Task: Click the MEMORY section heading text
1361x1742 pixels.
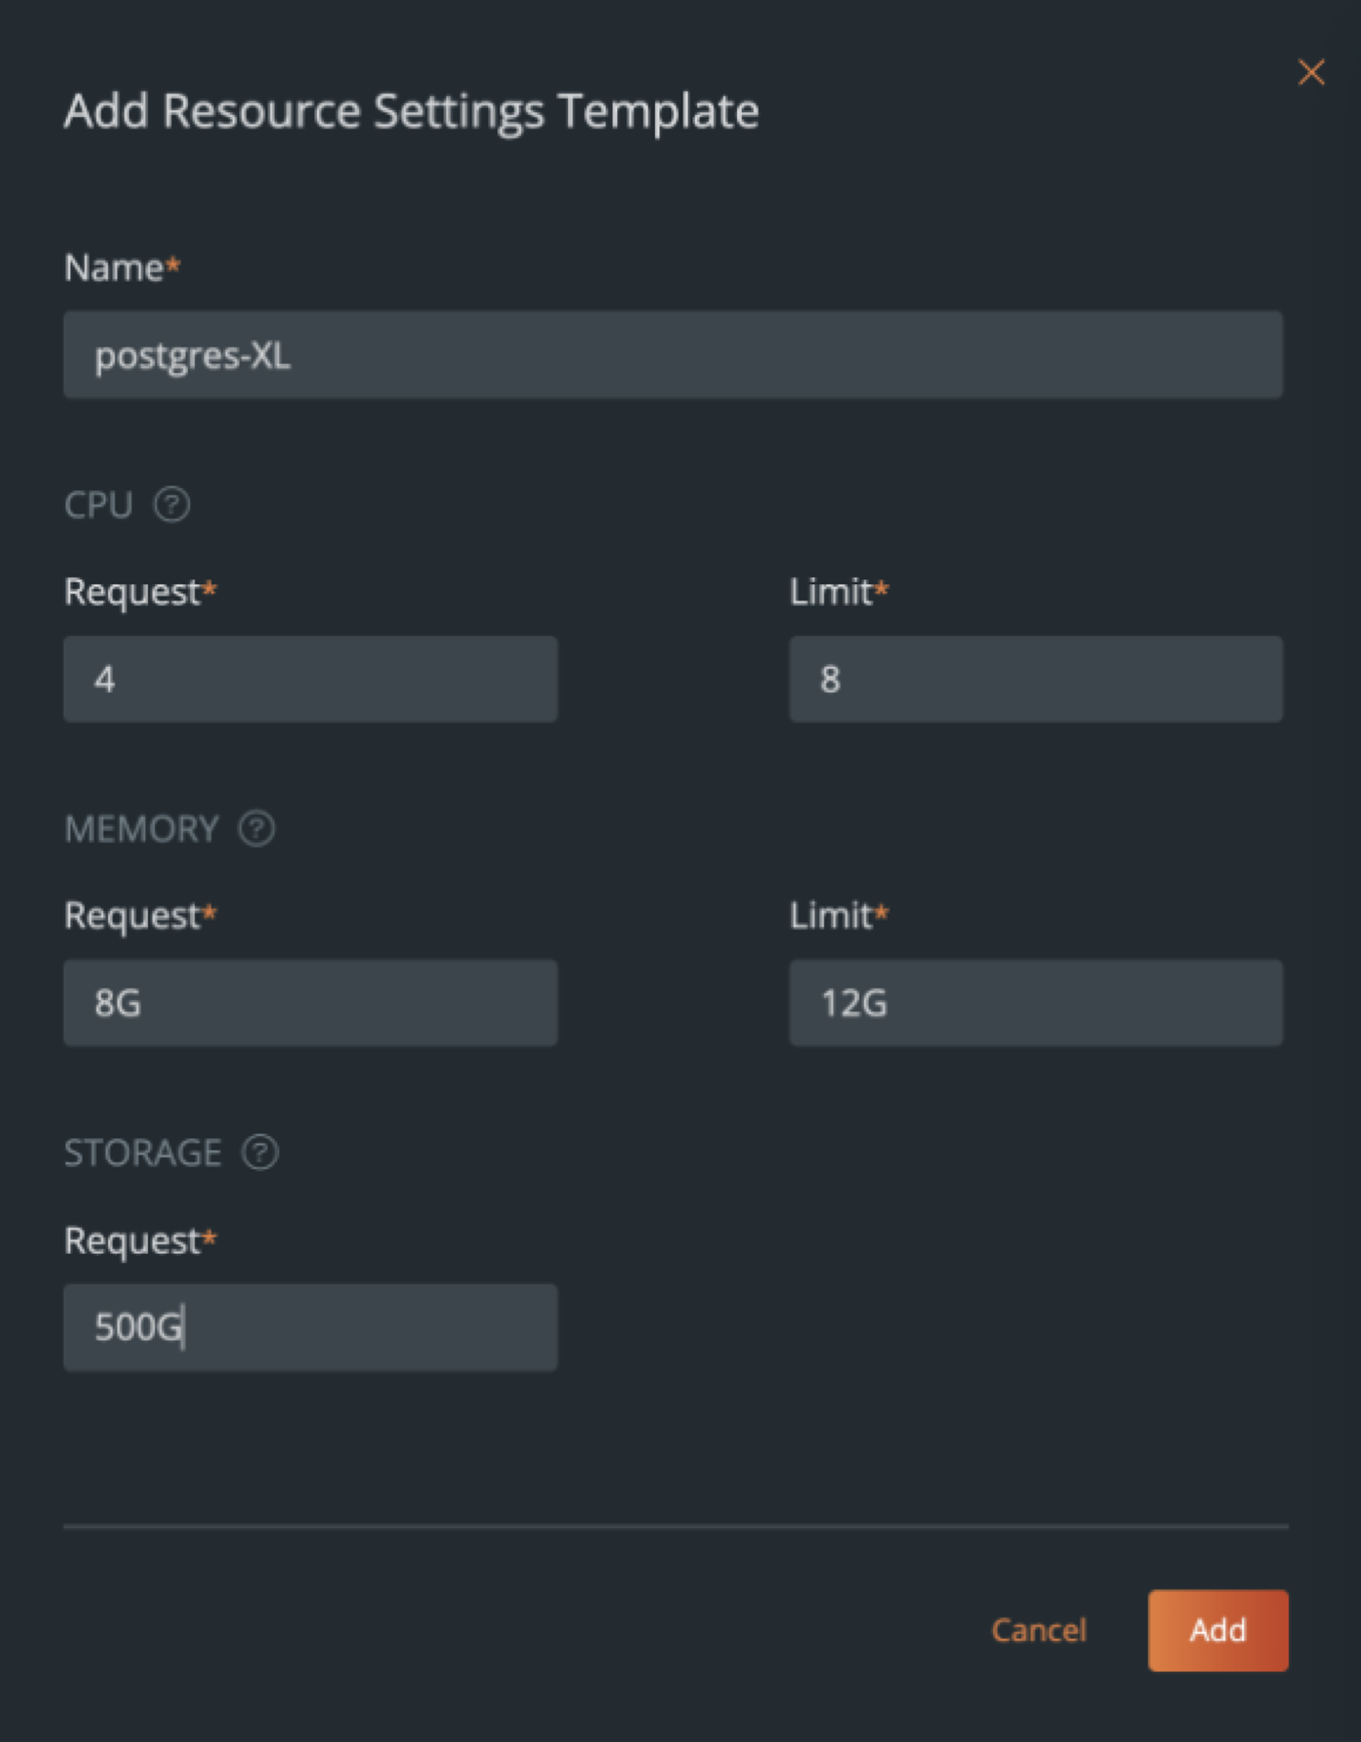Action: [141, 830]
